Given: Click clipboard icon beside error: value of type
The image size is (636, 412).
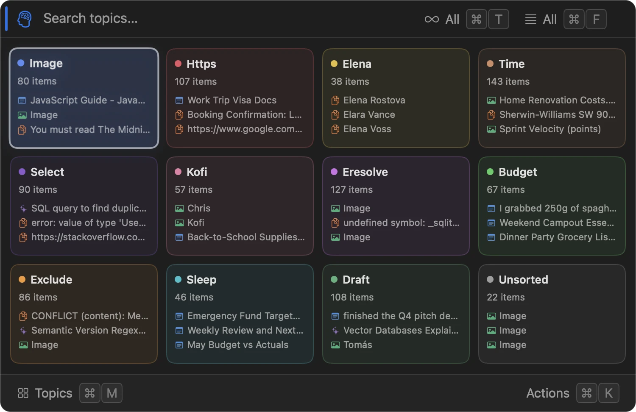Looking at the screenshot, I should 23,223.
